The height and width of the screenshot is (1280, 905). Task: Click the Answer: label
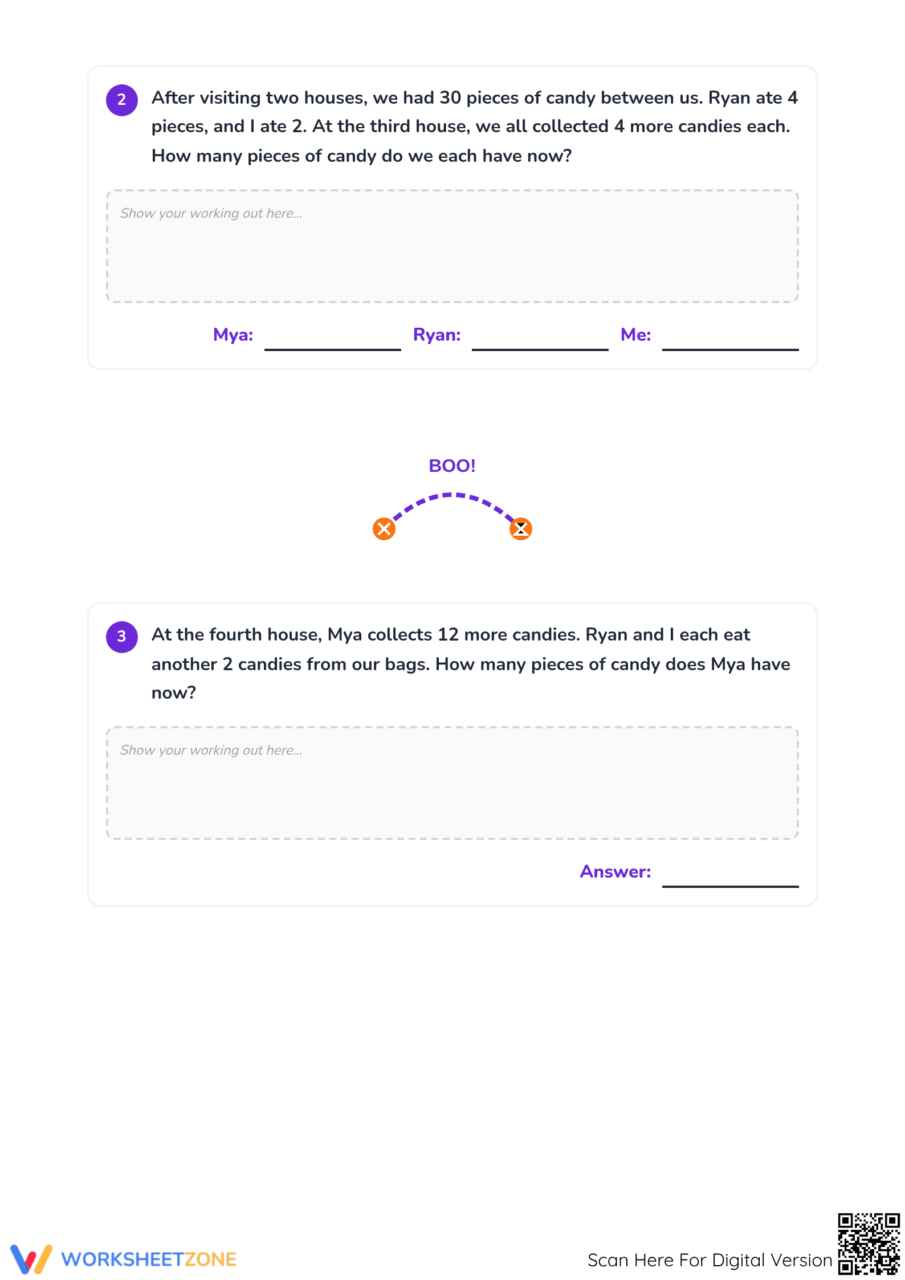(615, 871)
